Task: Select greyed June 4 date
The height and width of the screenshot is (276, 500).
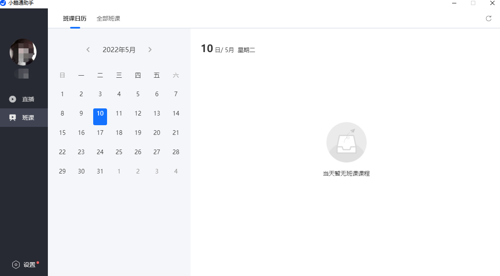Action: click(176, 171)
